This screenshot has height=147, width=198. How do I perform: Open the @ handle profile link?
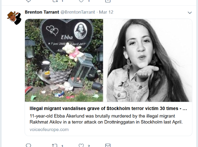pyautogui.click(x=78, y=12)
